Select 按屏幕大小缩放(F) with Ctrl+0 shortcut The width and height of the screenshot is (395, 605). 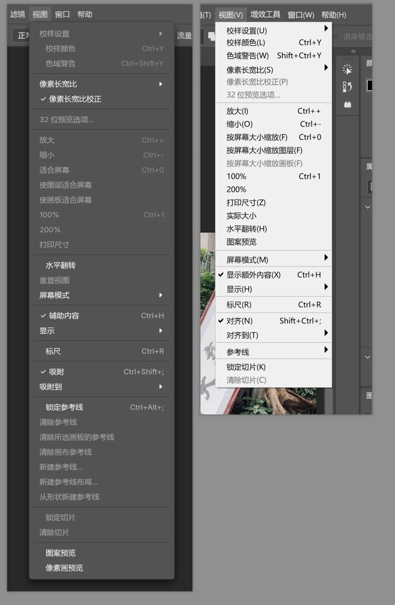click(274, 137)
